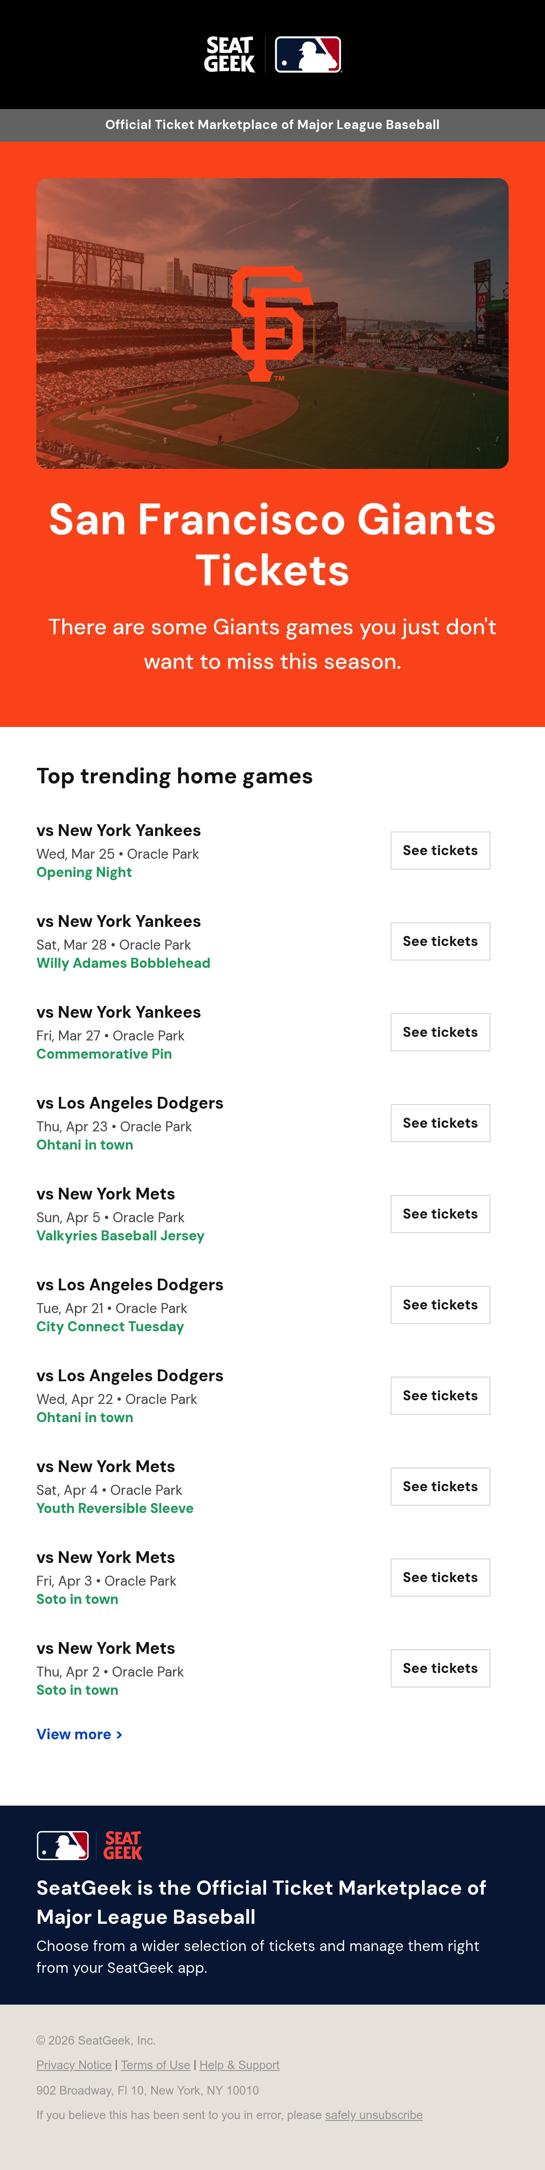
Task: See tickets for Thu, Apr 23 Dodgers game
Action: pos(441,1124)
